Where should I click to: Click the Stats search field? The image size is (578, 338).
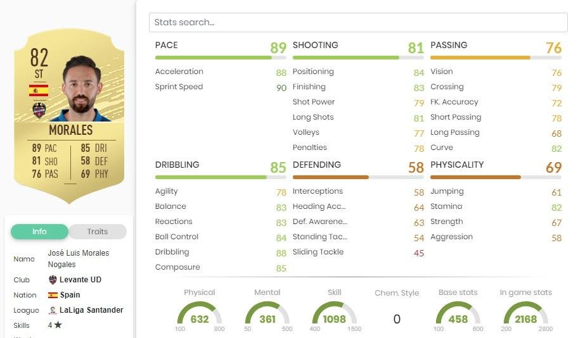358,22
